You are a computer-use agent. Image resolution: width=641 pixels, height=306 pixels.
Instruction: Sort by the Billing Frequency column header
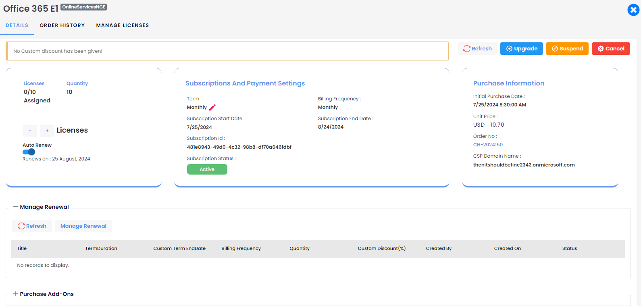(241, 248)
